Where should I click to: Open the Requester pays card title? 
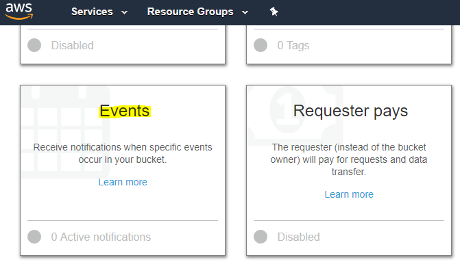(350, 112)
